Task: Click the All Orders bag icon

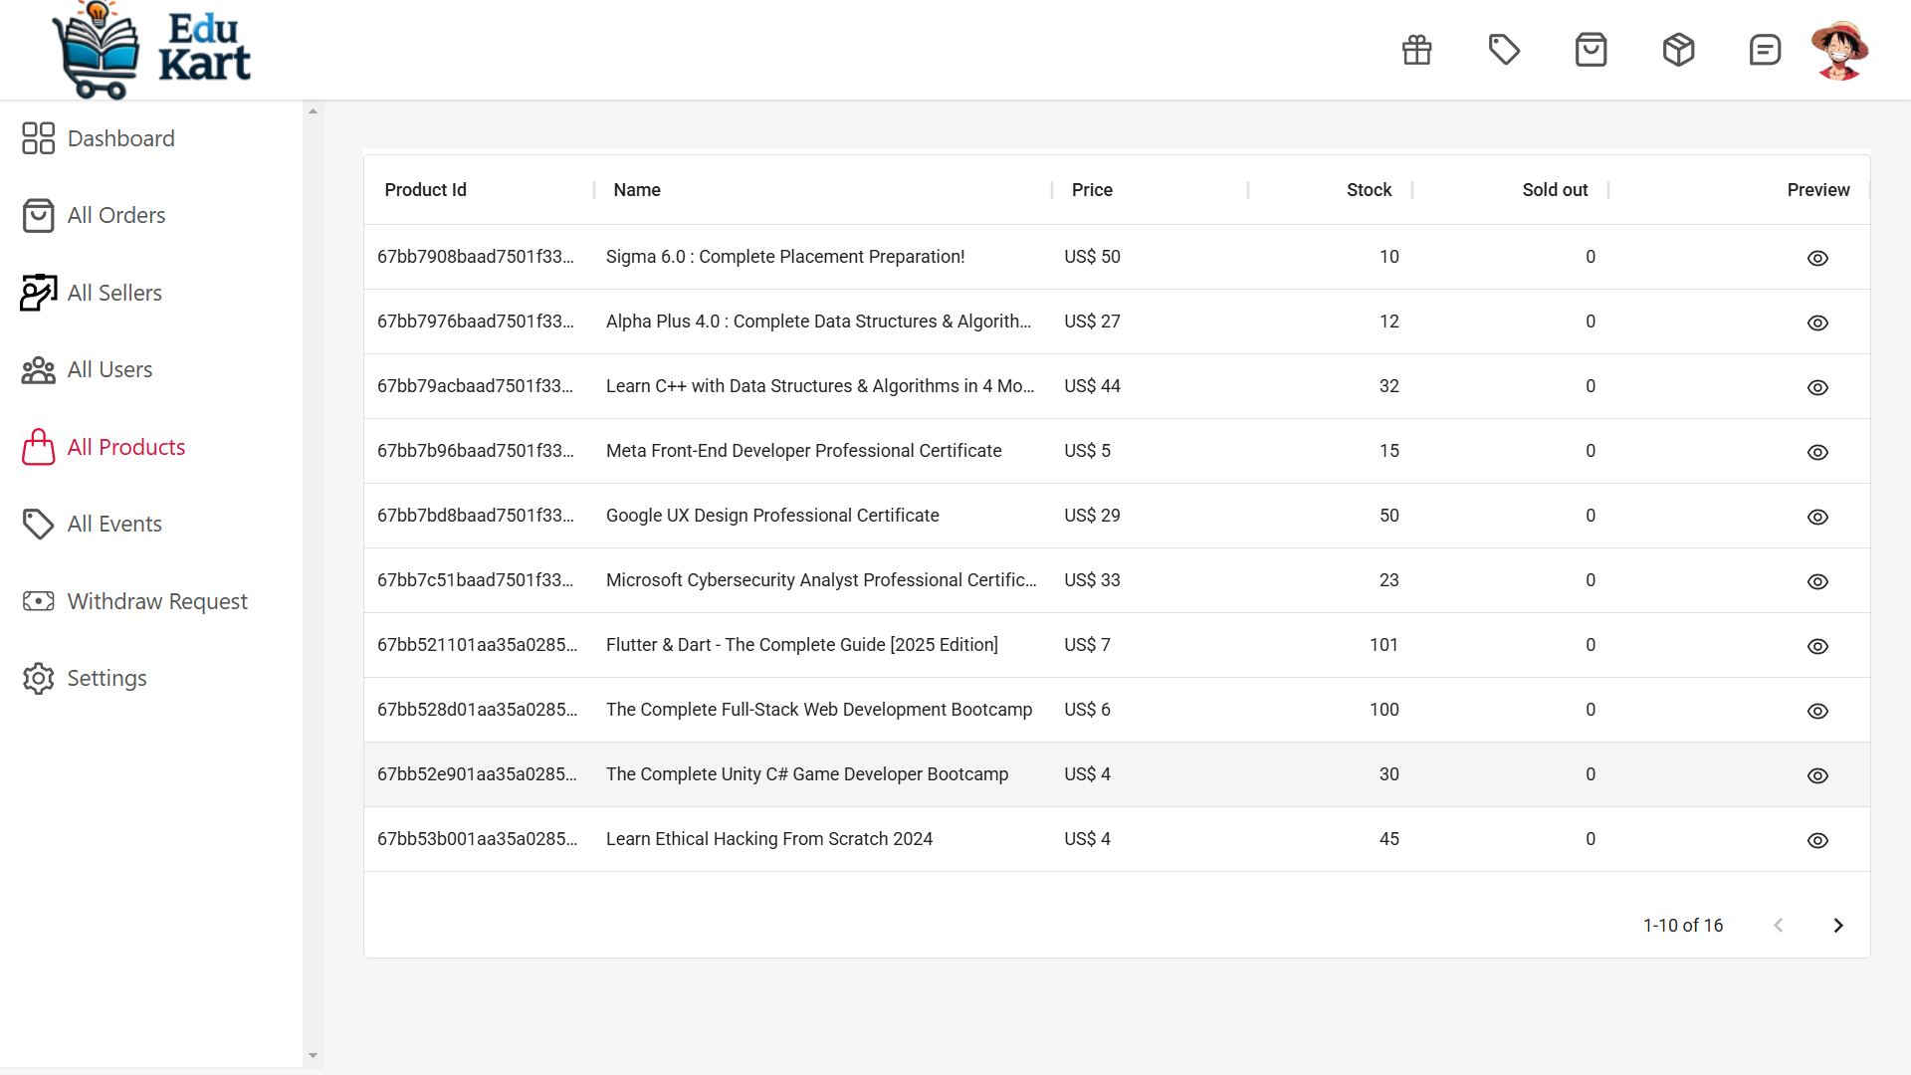Action: coord(38,215)
